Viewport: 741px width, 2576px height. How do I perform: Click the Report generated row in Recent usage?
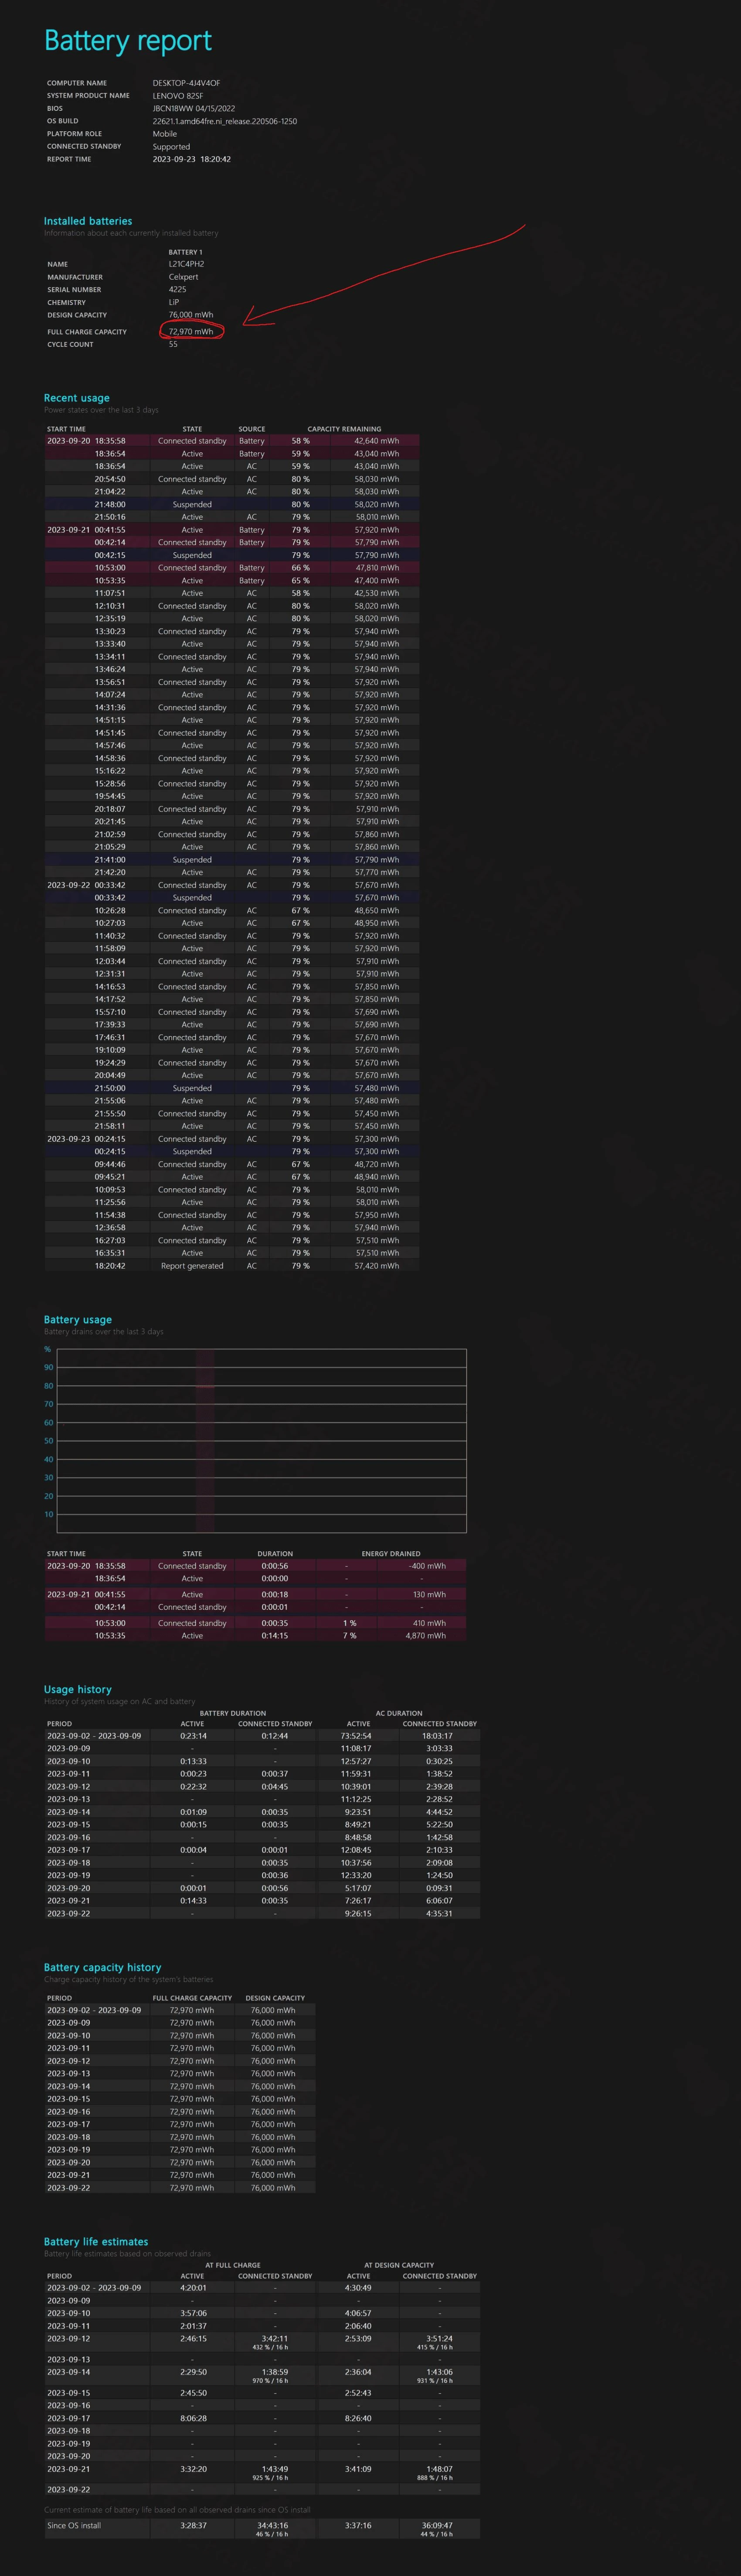coord(192,1265)
